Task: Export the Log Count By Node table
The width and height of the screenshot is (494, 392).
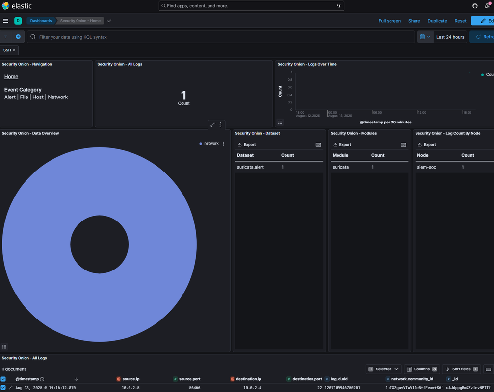Action: 427,145
